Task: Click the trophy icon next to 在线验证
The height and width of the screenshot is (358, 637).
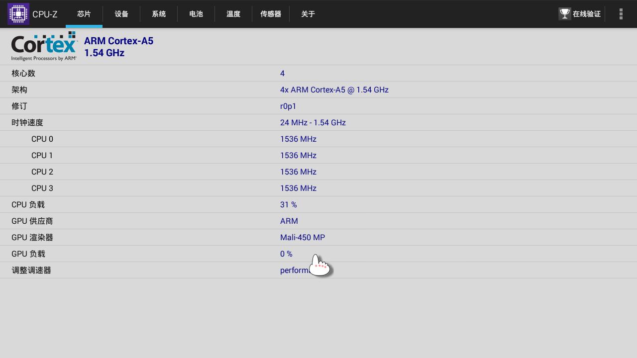Action: click(564, 13)
